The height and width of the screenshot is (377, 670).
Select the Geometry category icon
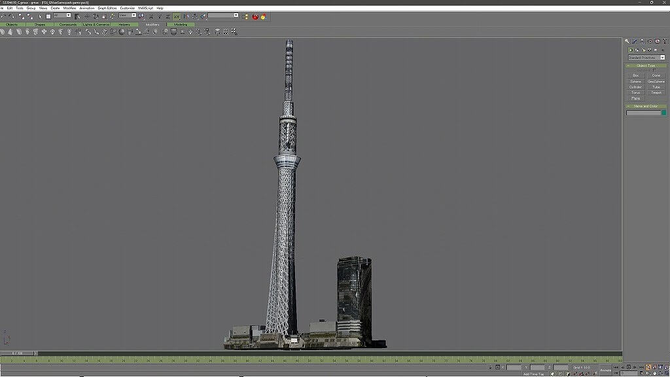pos(631,50)
